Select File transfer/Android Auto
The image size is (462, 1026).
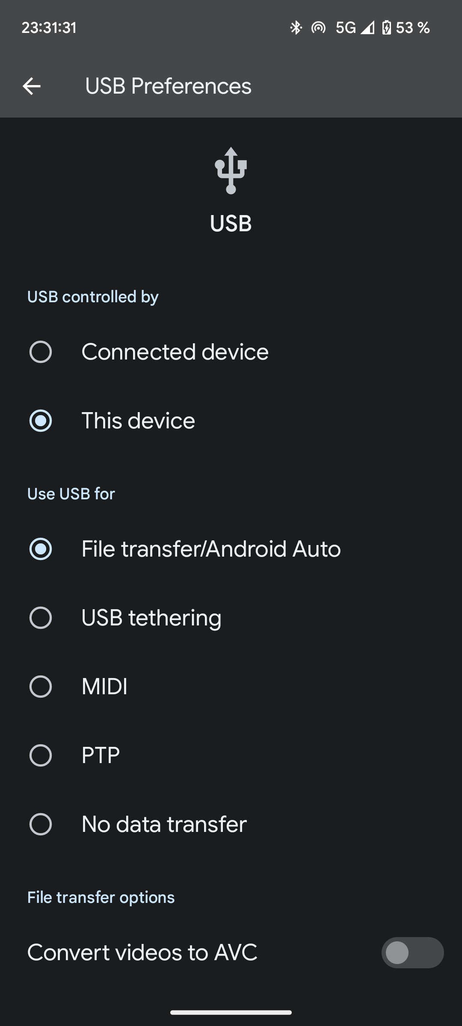[x=41, y=548]
